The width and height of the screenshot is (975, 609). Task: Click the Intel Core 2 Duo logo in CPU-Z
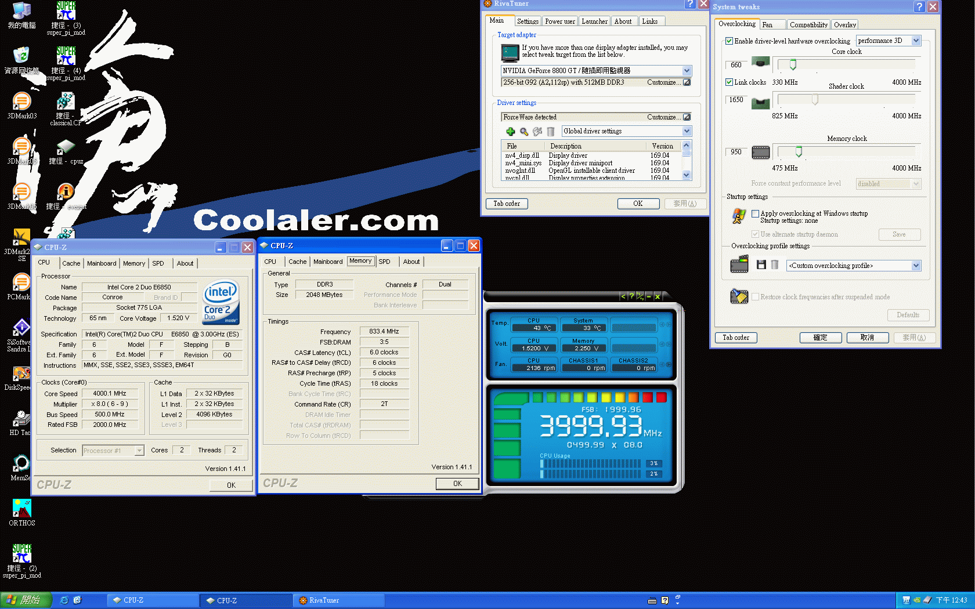click(221, 302)
